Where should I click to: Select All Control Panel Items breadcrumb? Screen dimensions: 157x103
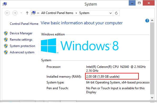[57, 13]
